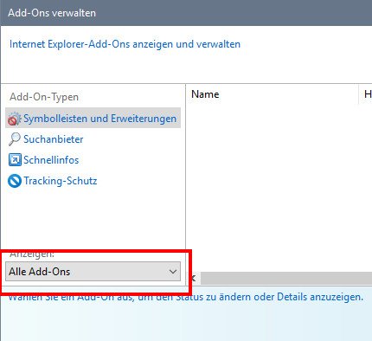
Task: Click the horizontal scrollbar left arrow
Action: [x=193, y=278]
